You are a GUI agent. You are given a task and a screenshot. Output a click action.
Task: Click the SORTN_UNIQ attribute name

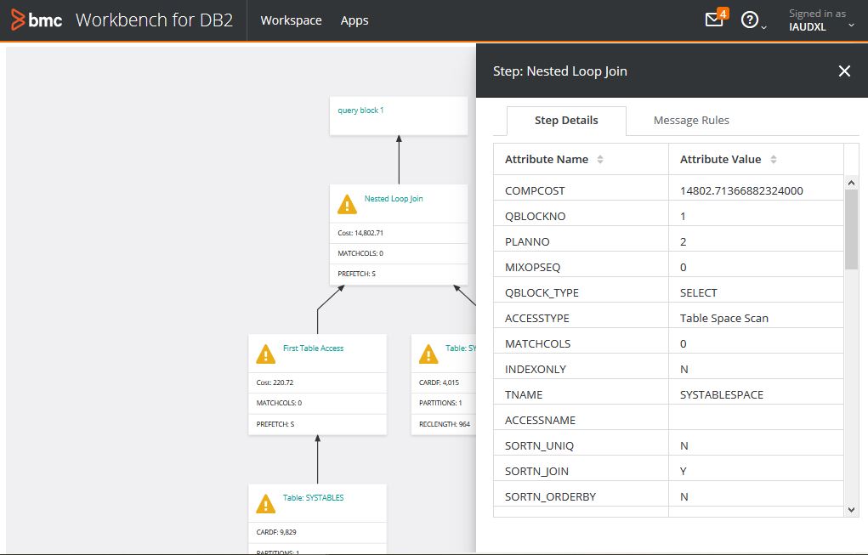click(x=539, y=445)
